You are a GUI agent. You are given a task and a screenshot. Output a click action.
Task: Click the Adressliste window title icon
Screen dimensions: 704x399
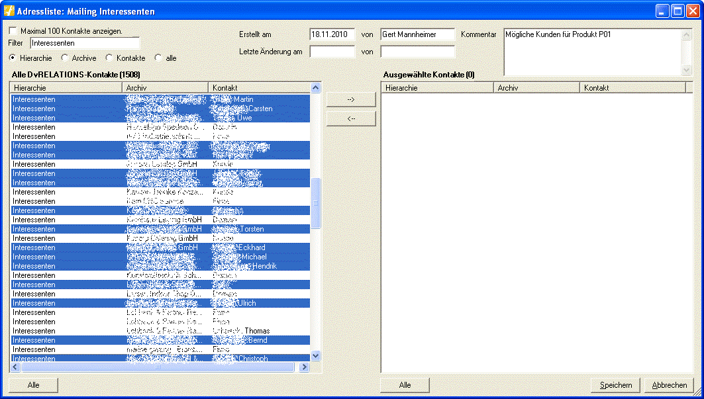tap(9, 11)
